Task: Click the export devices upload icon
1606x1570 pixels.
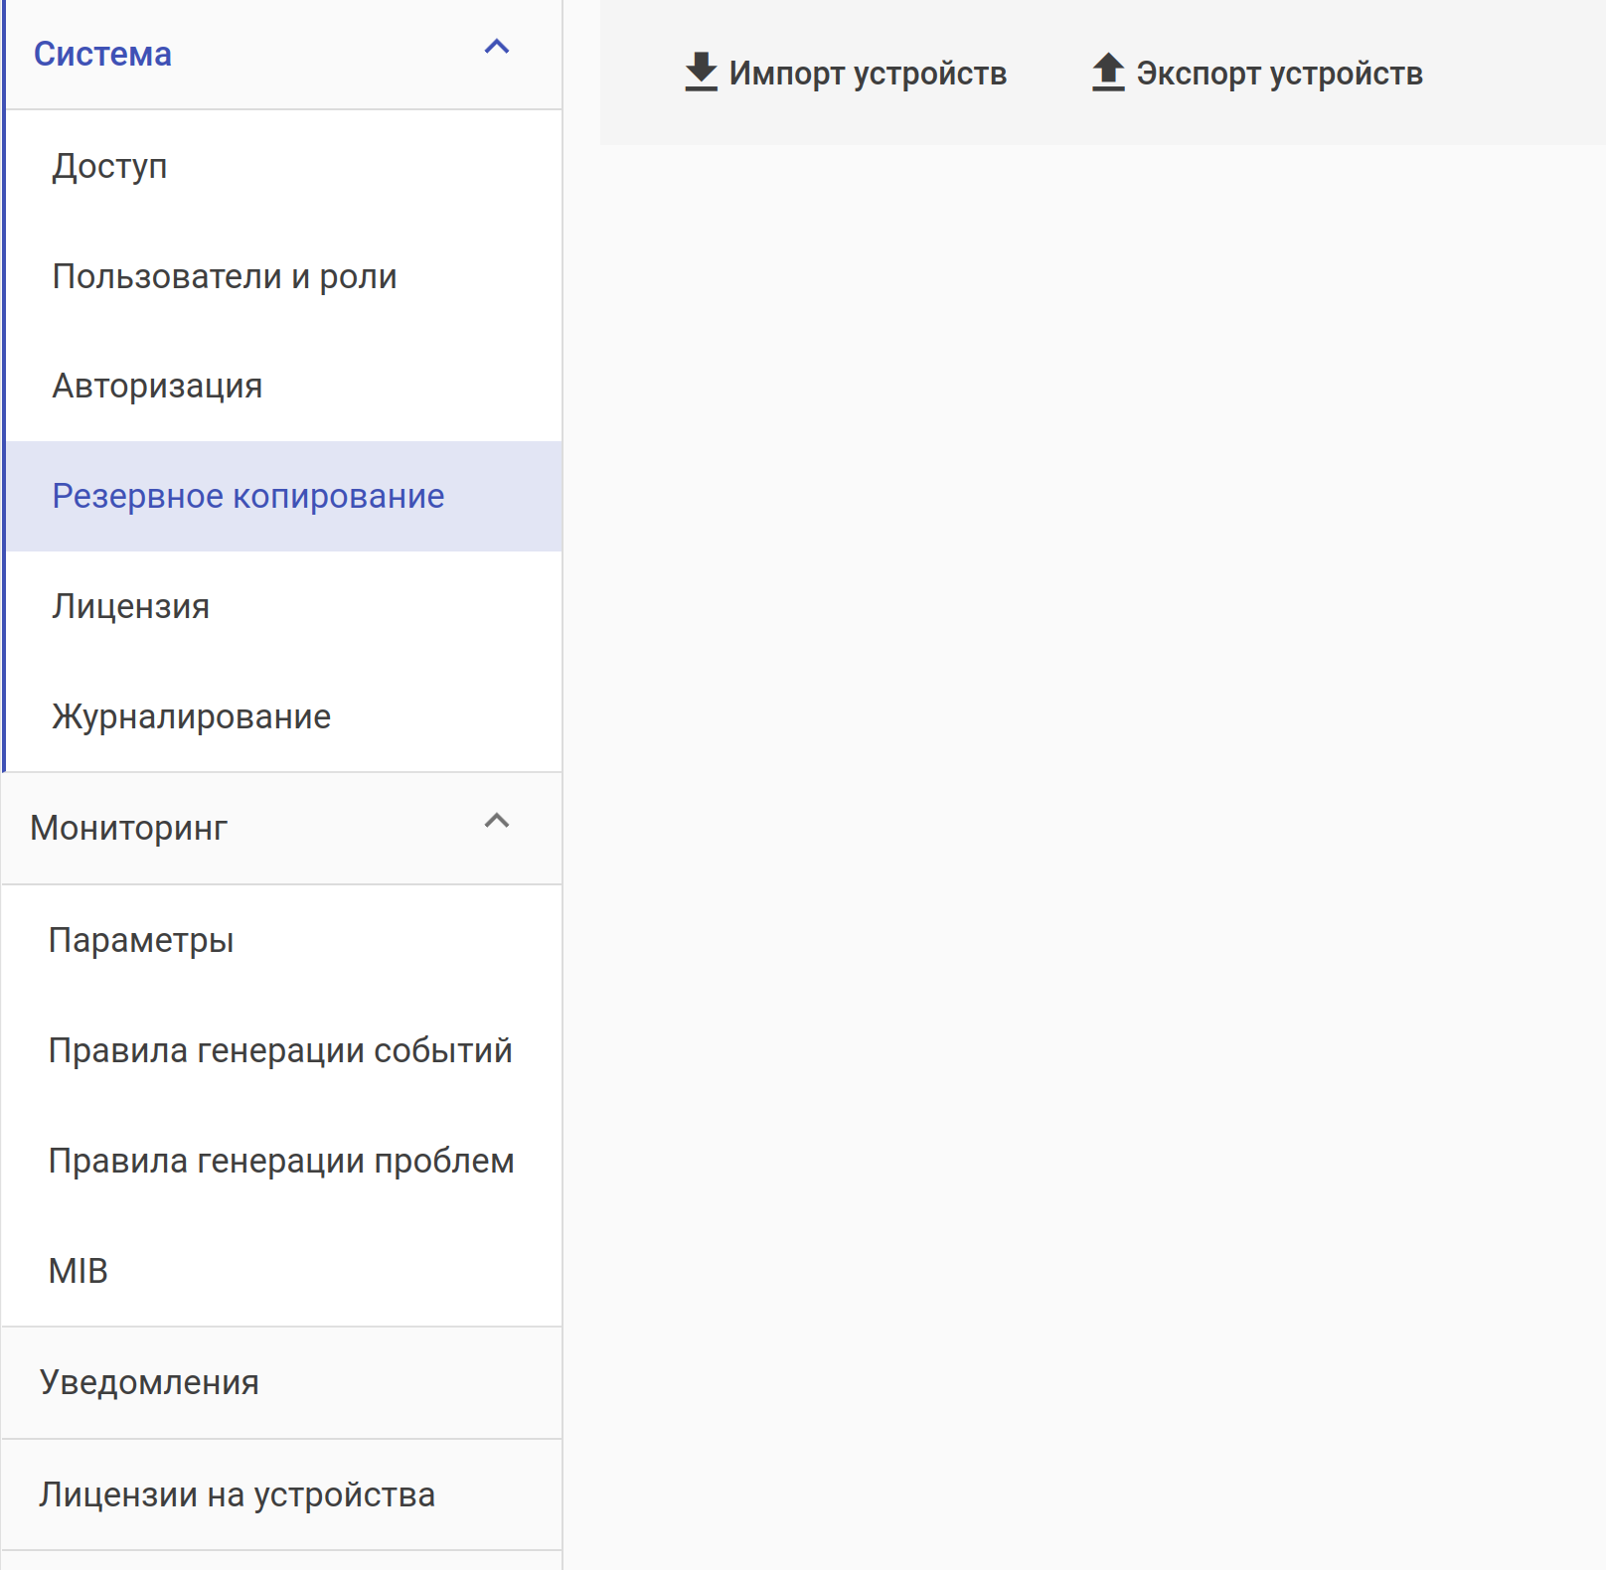Action: 1108,73
